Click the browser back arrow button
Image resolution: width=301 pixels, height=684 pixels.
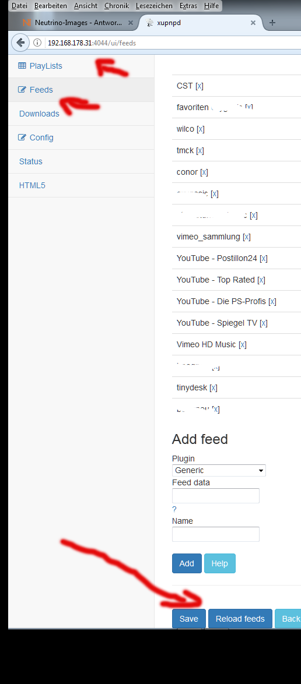[20, 43]
